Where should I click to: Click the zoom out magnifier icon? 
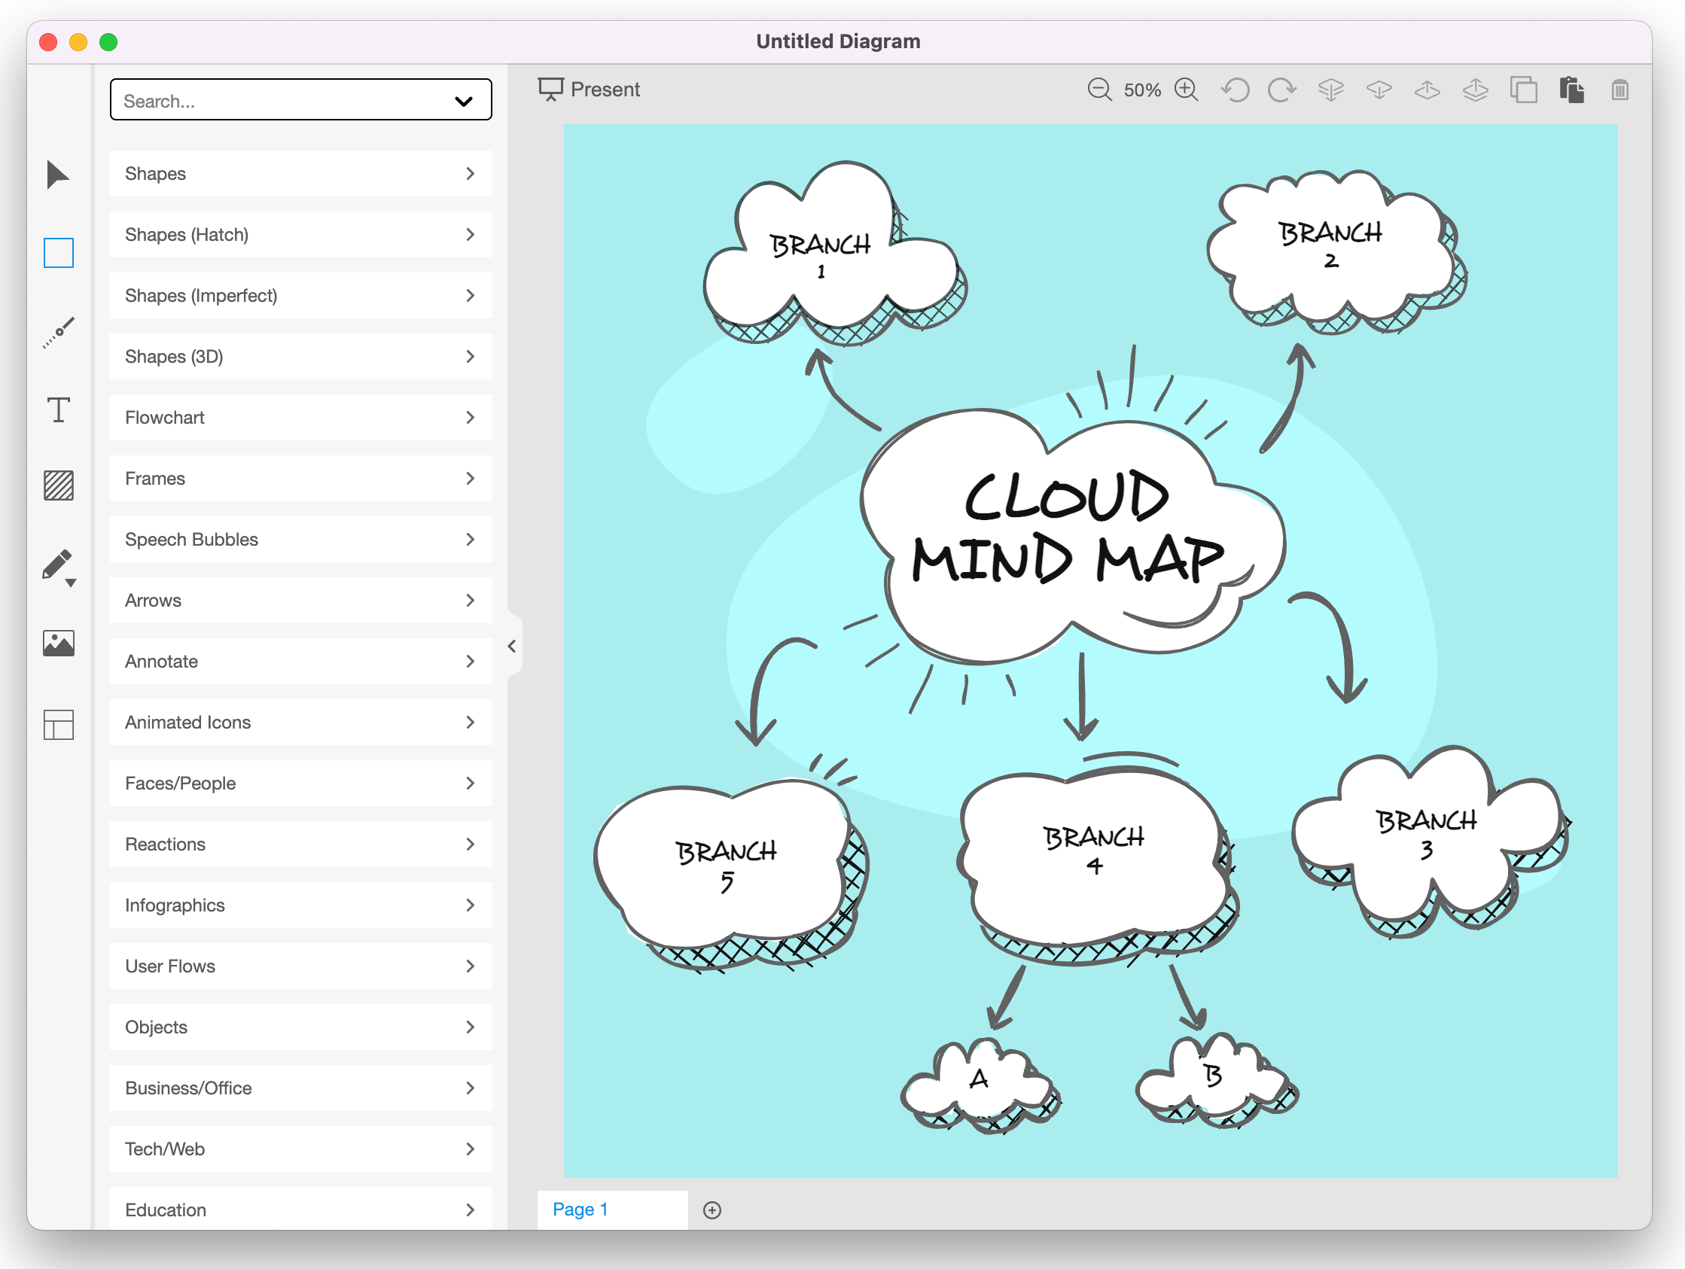(x=1099, y=90)
